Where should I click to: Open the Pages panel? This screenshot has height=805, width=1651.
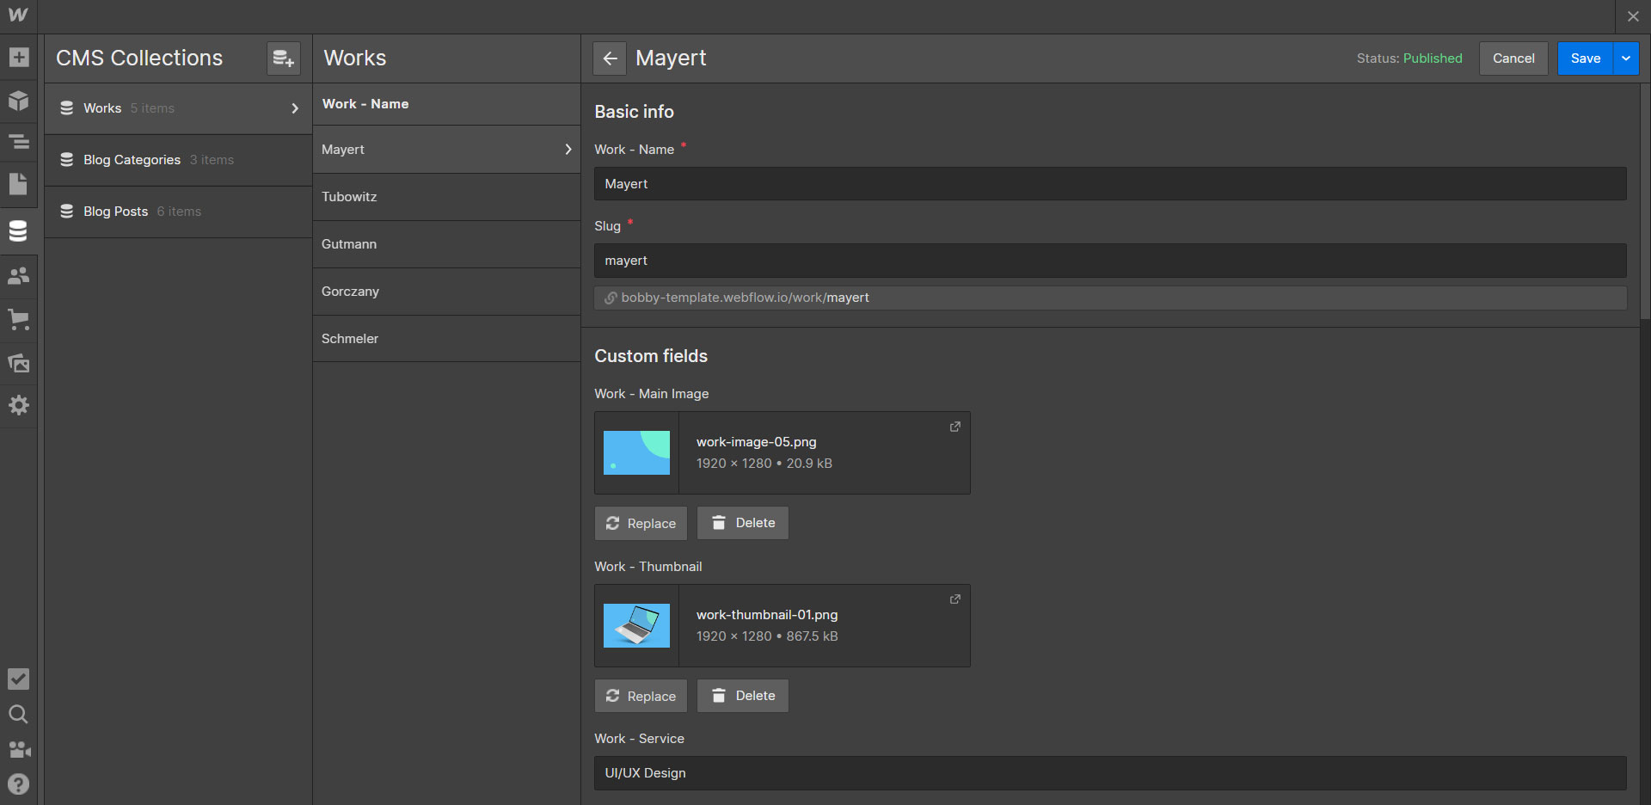18,184
